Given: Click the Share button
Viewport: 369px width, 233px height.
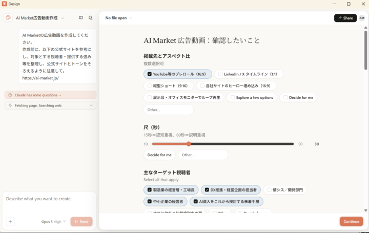Looking at the screenshot, I should coord(345,18).
